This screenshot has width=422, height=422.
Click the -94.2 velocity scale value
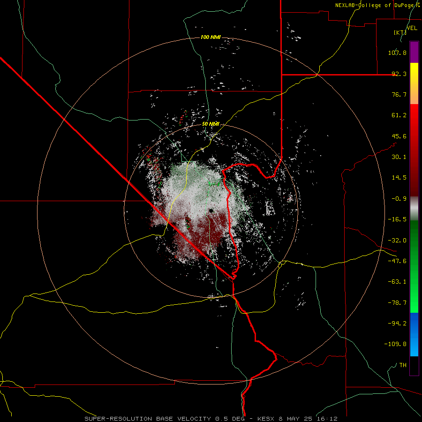tap(397, 324)
